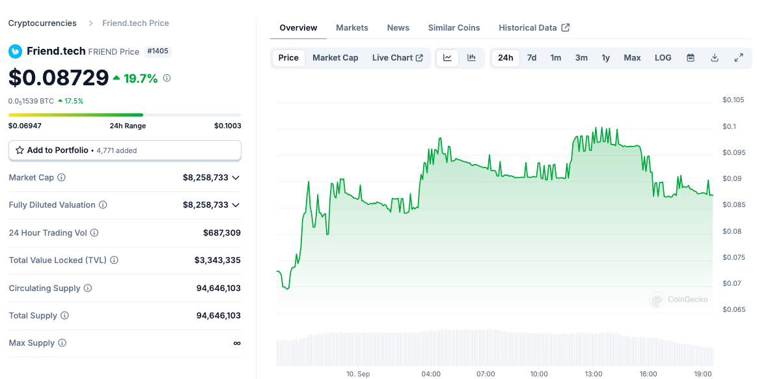The height and width of the screenshot is (379, 757).
Task: Set chart range to 3m
Action: pos(581,58)
